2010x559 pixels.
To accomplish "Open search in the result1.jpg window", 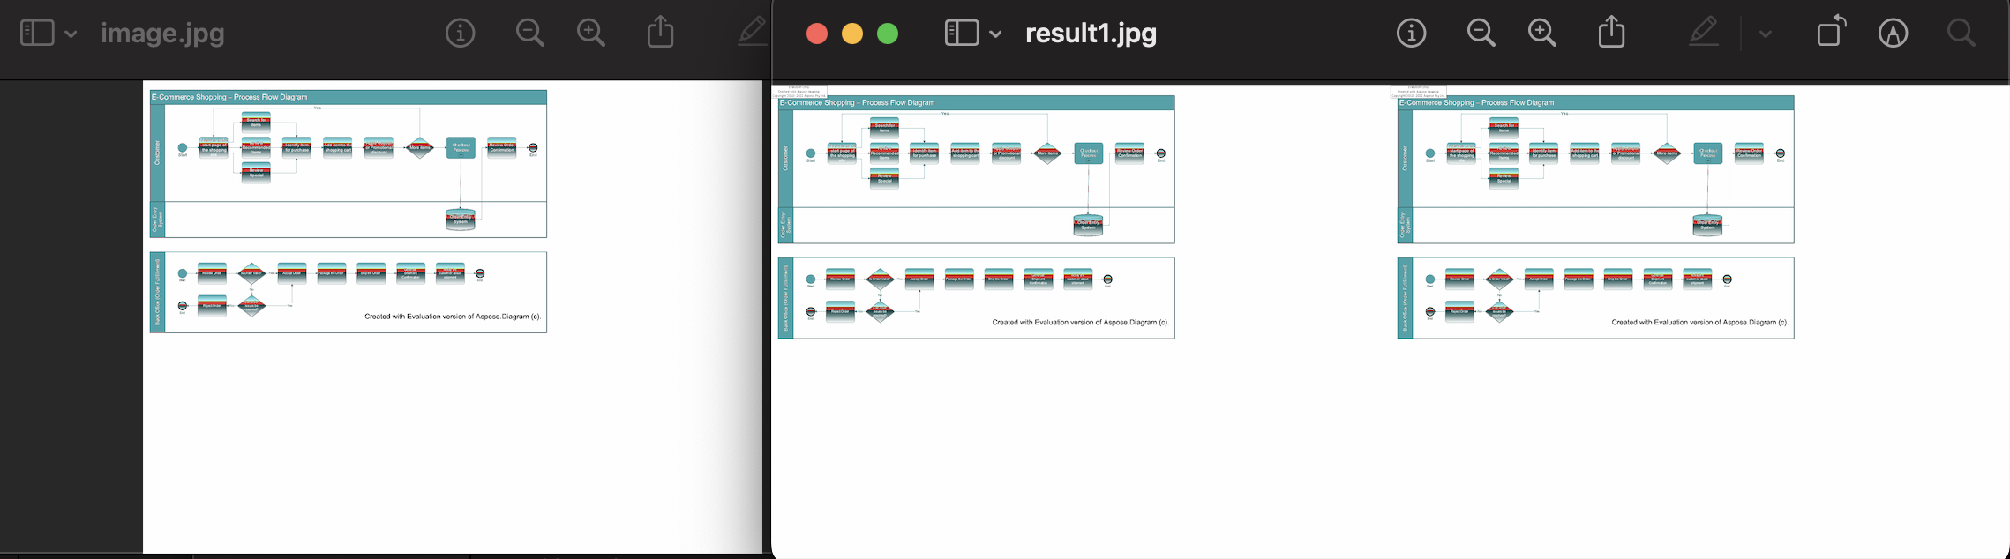I will pos(1961,34).
